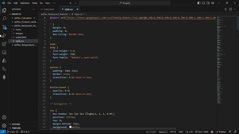Viewport: 239px width, 134px height.
Task: Open the View menu
Action: point(35,3)
